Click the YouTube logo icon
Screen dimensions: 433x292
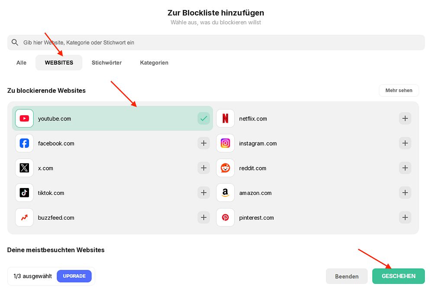click(24, 119)
